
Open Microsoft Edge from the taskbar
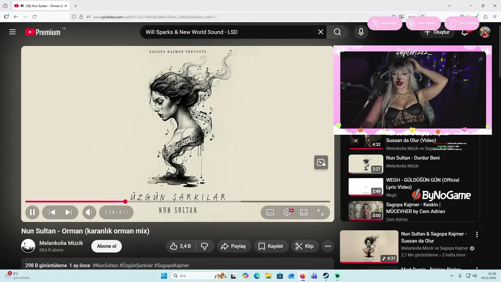point(257,276)
